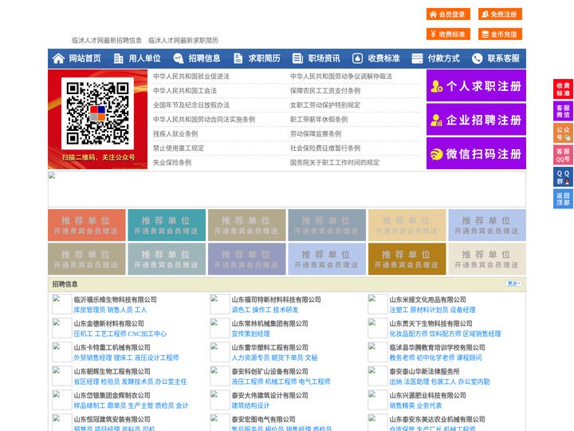
Task: Click the news icon beside 职场资讯
Action: pyautogui.click(x=297, y=58)
